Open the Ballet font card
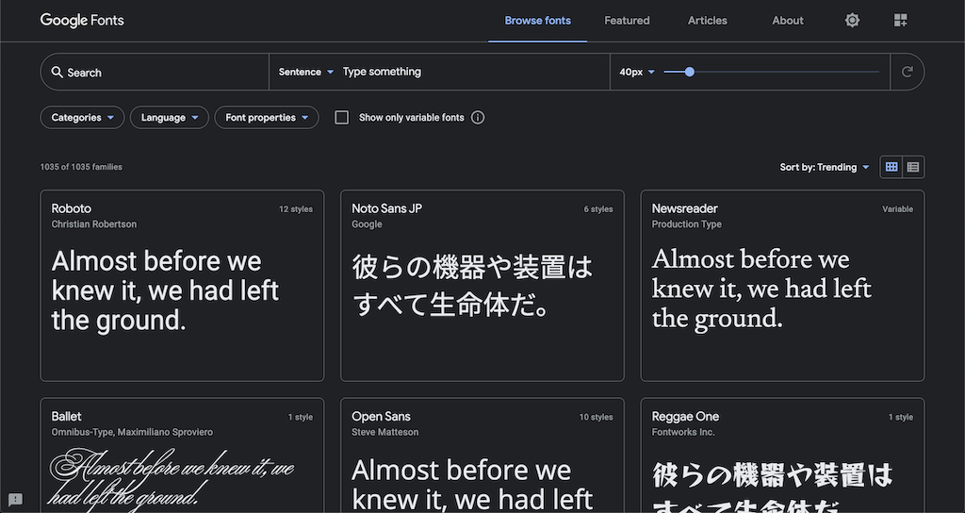 [x=182, y=455]
